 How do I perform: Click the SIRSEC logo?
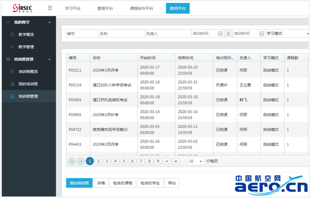click(23, 8)
